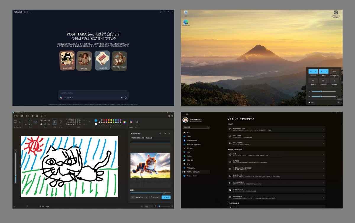The image size is (355, 223).
Task: Click the back arrow in Settings window
Action: pyautogui.click(x=183, y=114)
